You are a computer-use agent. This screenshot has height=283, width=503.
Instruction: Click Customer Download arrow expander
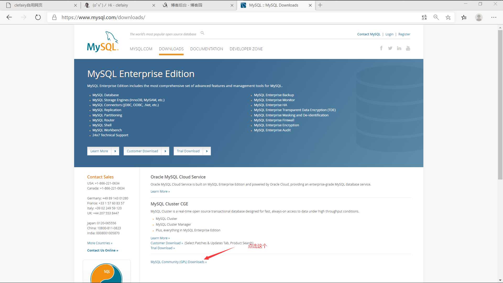click(165, 151)
